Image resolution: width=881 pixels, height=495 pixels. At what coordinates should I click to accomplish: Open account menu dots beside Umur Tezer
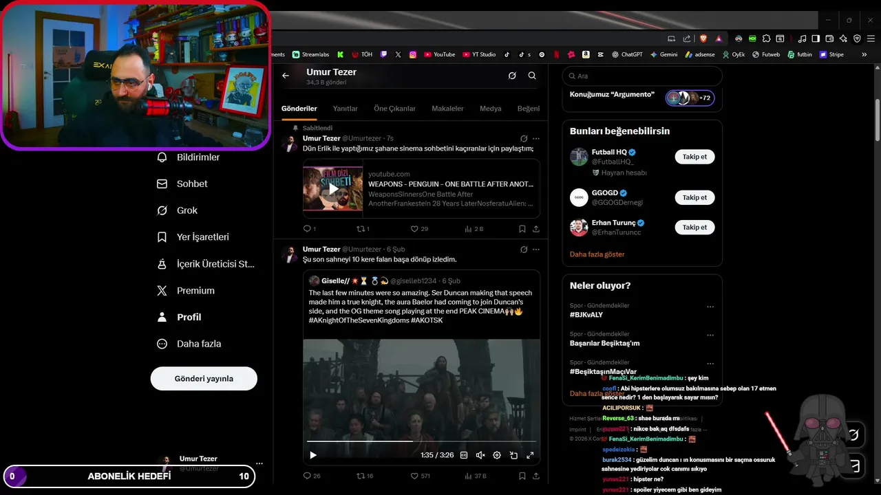pos(259,463)
